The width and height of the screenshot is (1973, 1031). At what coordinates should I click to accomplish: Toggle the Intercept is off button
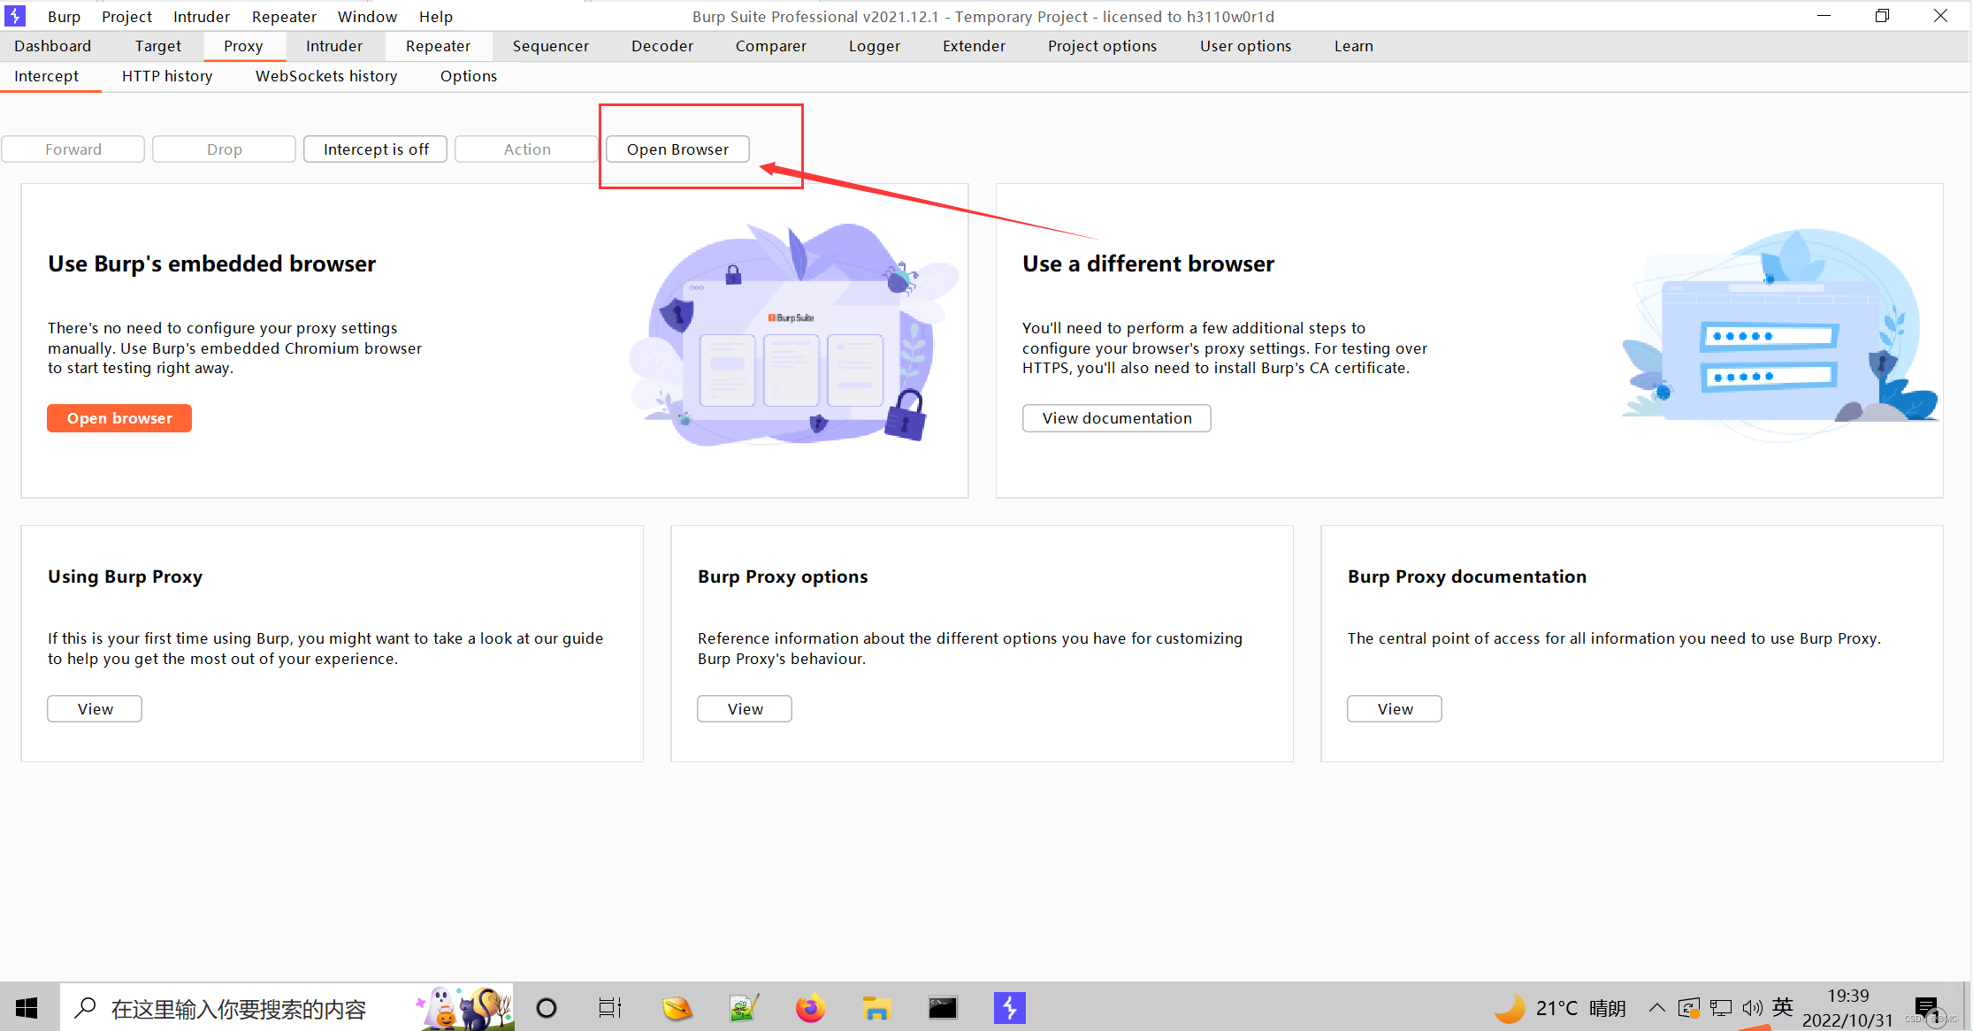pyautogui.click(x=376, y=149)
